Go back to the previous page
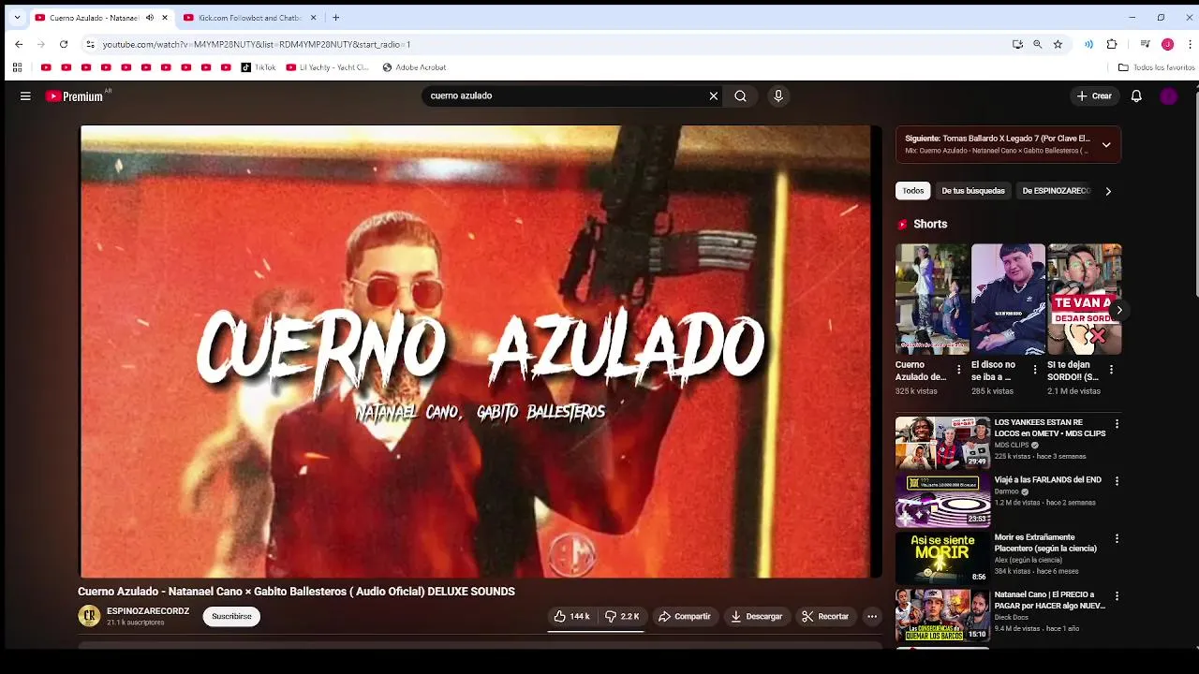The image size is (1199, 674). (x=19, y=44)
